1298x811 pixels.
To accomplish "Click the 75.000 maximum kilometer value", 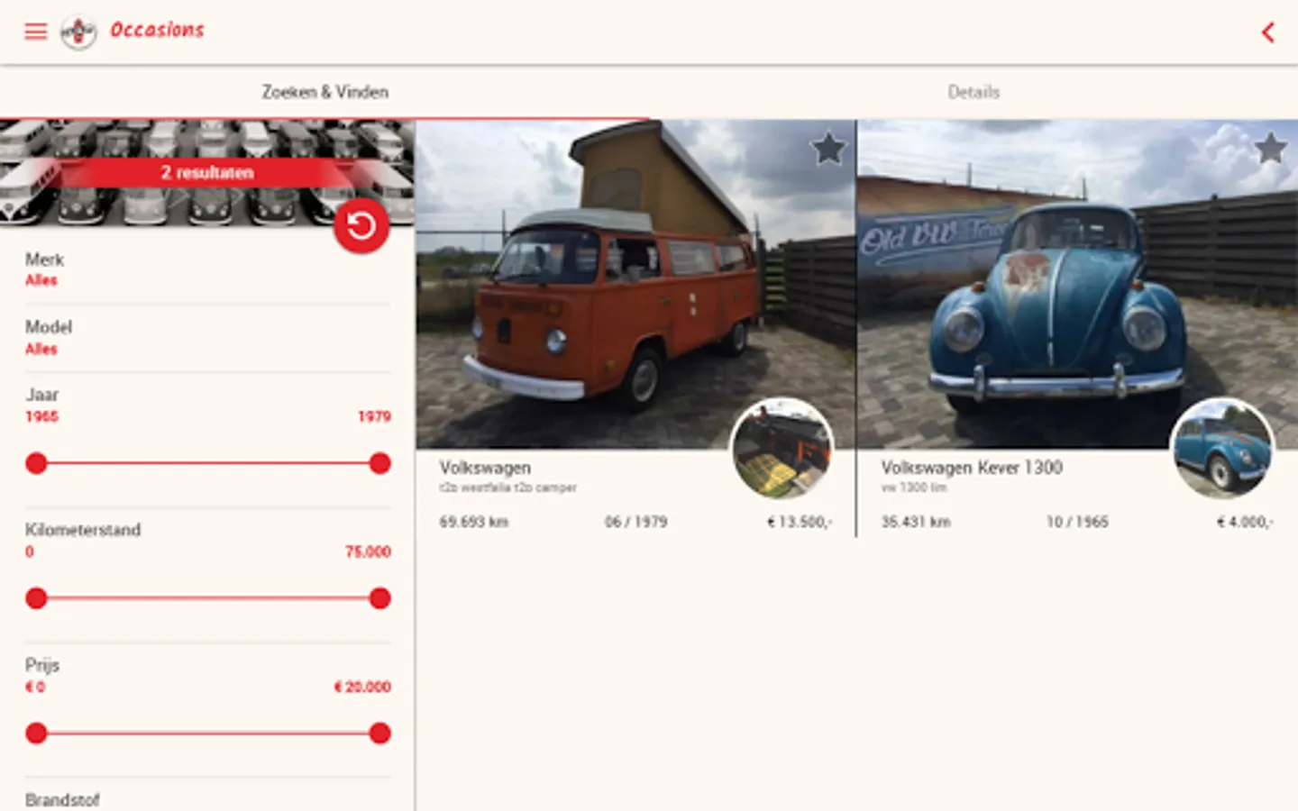I will click(368, 551).
